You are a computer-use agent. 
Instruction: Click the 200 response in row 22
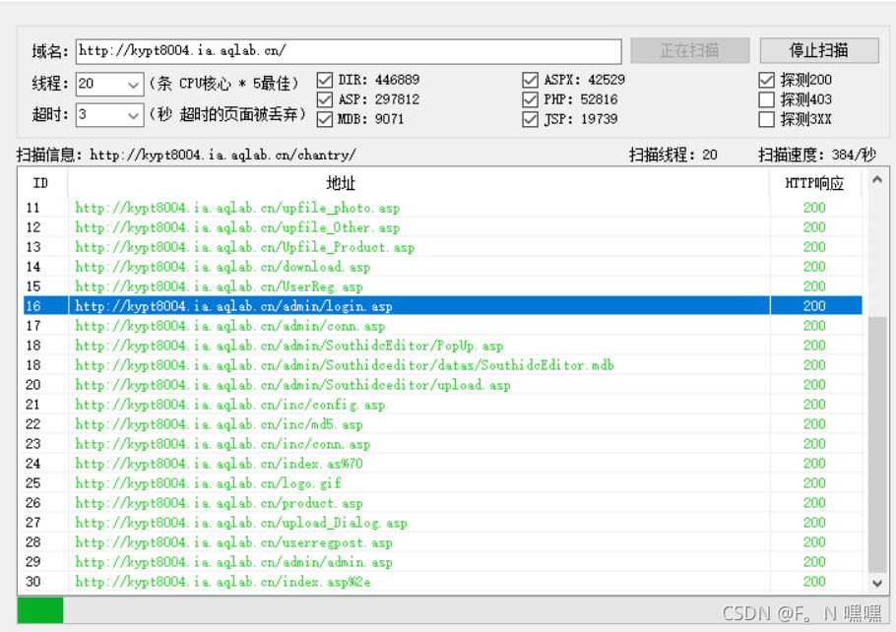point(814,424)
